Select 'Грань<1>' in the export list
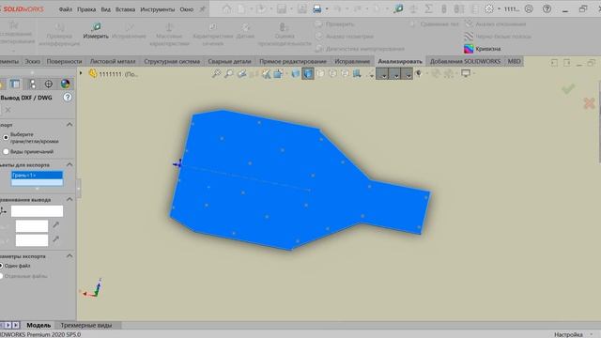Image resolution: width=601 pixels, height=338 pixels. tap(37, 176)
